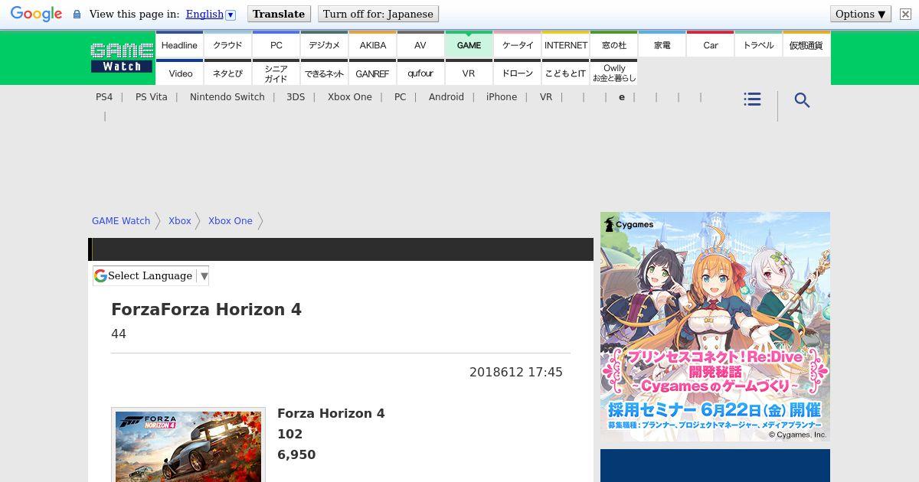This screenshot has height=482, width=919.
Task: Open the Forza Horizon 4 cover thumbnail
Action: click(188, 445)
